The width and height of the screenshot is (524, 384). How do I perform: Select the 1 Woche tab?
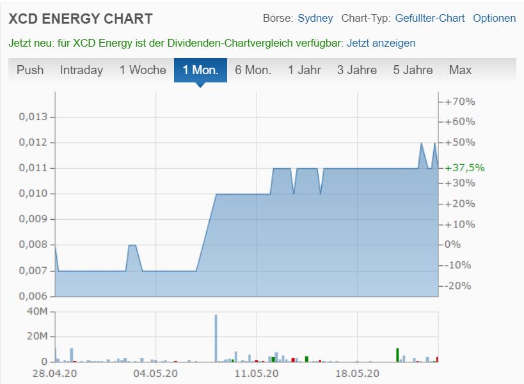[143, 70]
